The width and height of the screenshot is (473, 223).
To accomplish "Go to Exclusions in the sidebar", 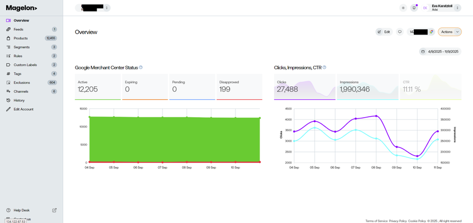I will coord(22,83).
